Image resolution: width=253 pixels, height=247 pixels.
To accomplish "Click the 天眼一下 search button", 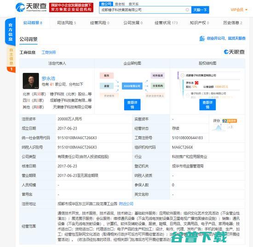I will pyautogui.click(x=200, y=10).
